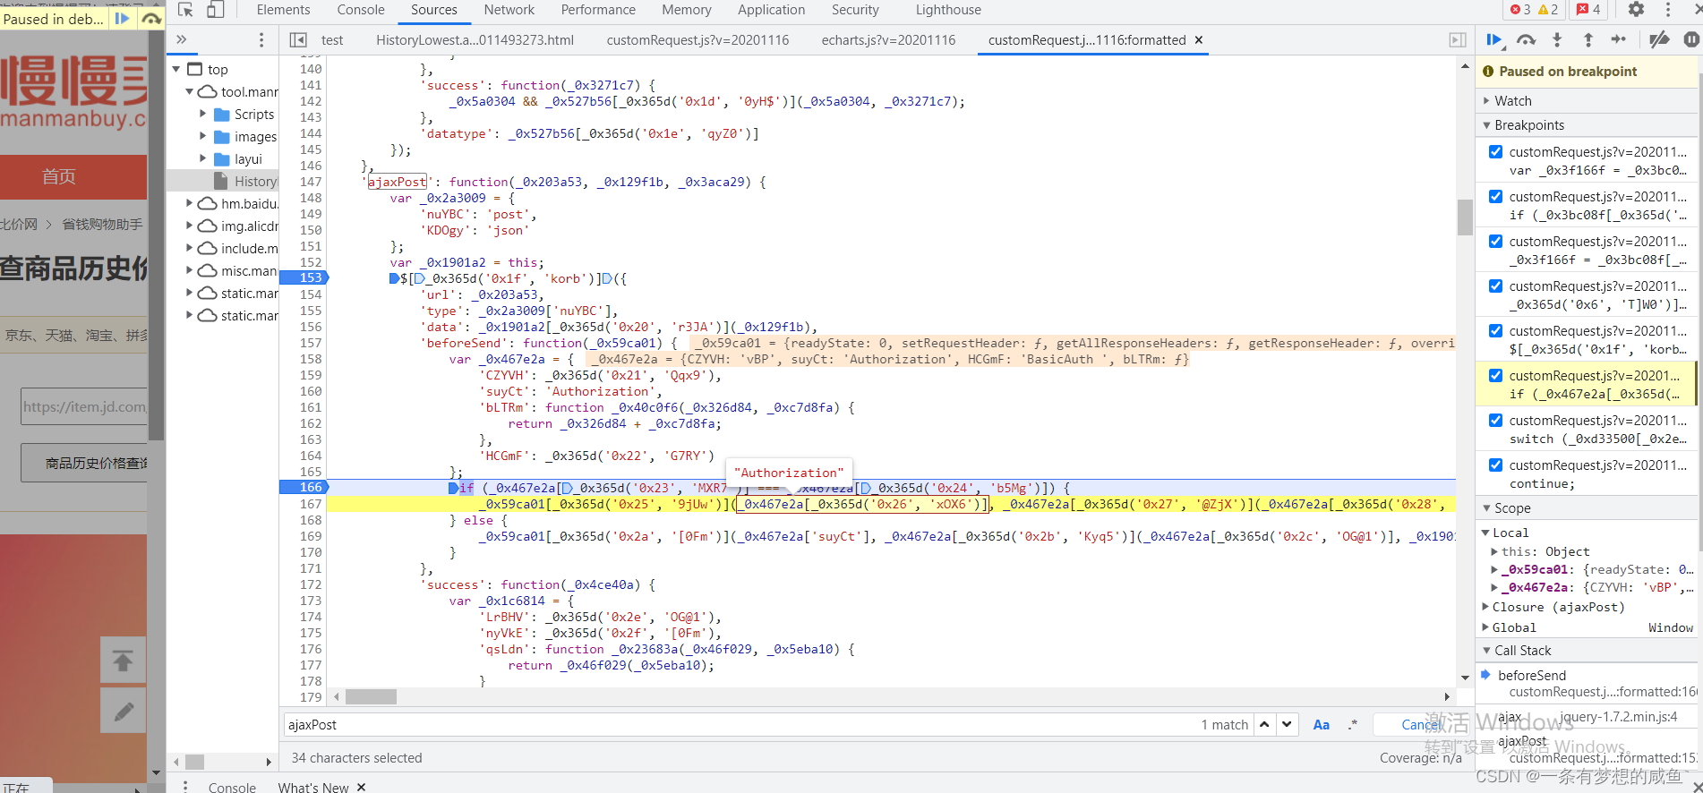Expand hm.baidu domain node
The height and width of the screenshot is (793, 1703).
[190, 203]
